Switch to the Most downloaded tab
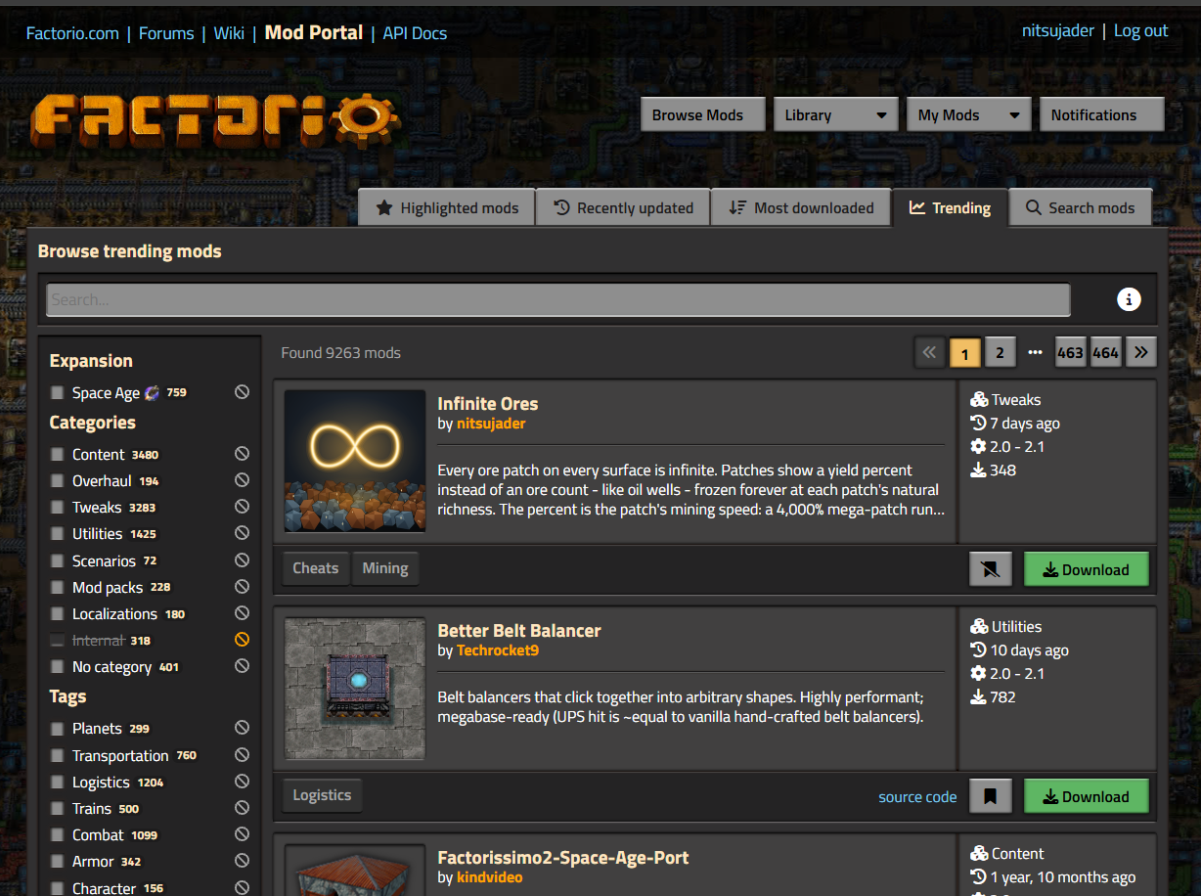Screen dimensions: 1201x896 coord(802,207)
